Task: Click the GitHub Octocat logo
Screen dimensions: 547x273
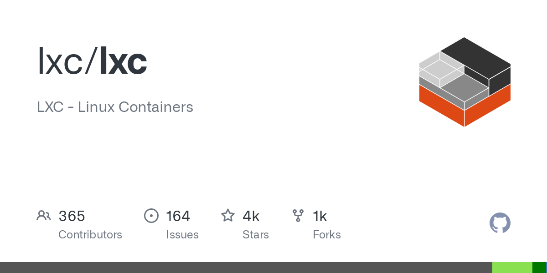Action: [x=500, y=223]
